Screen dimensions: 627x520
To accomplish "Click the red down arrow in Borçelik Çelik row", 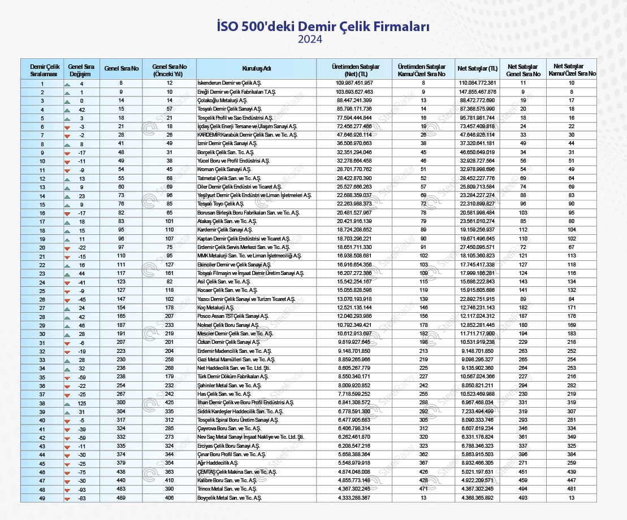I will pos(67,154).
